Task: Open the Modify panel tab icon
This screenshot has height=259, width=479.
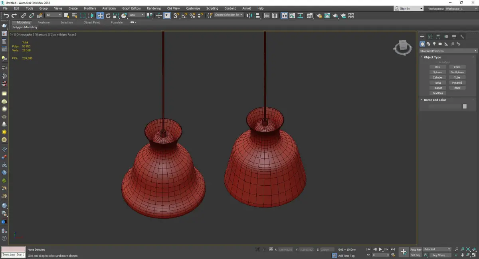Action: point(430,36)
